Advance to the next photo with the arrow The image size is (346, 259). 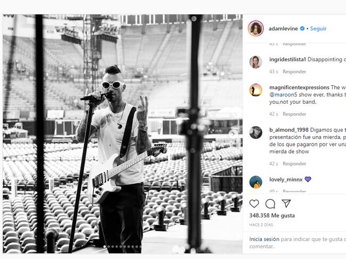pyautogui.click(x=233, y=134)
